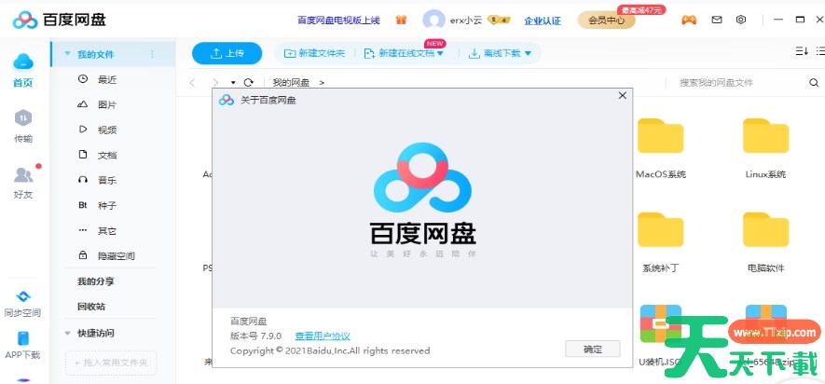The height and width of the screenshot is (384, 825).
Task: Open the 同步空间 sync space icon
Action: (22, 296)
